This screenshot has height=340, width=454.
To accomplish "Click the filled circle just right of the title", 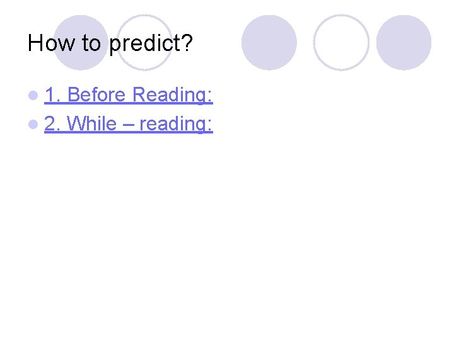I will 269,43.
